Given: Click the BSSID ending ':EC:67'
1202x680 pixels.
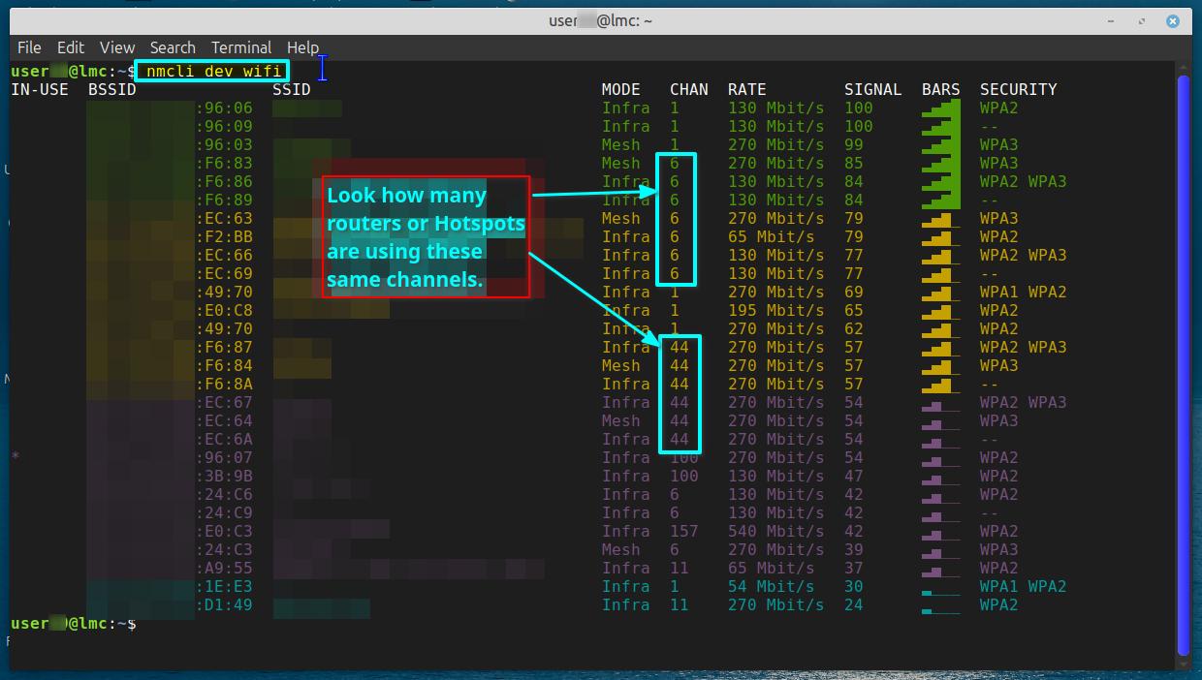Looking at the screenshot, I should pos(224,402).
